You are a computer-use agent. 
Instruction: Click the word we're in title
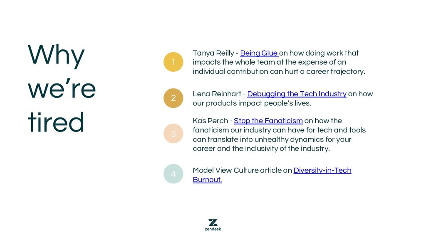tap(62, 88)
